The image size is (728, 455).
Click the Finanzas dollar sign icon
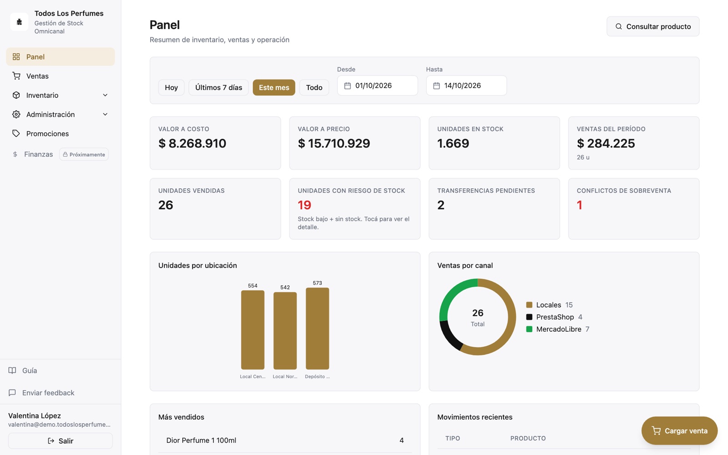15,154
